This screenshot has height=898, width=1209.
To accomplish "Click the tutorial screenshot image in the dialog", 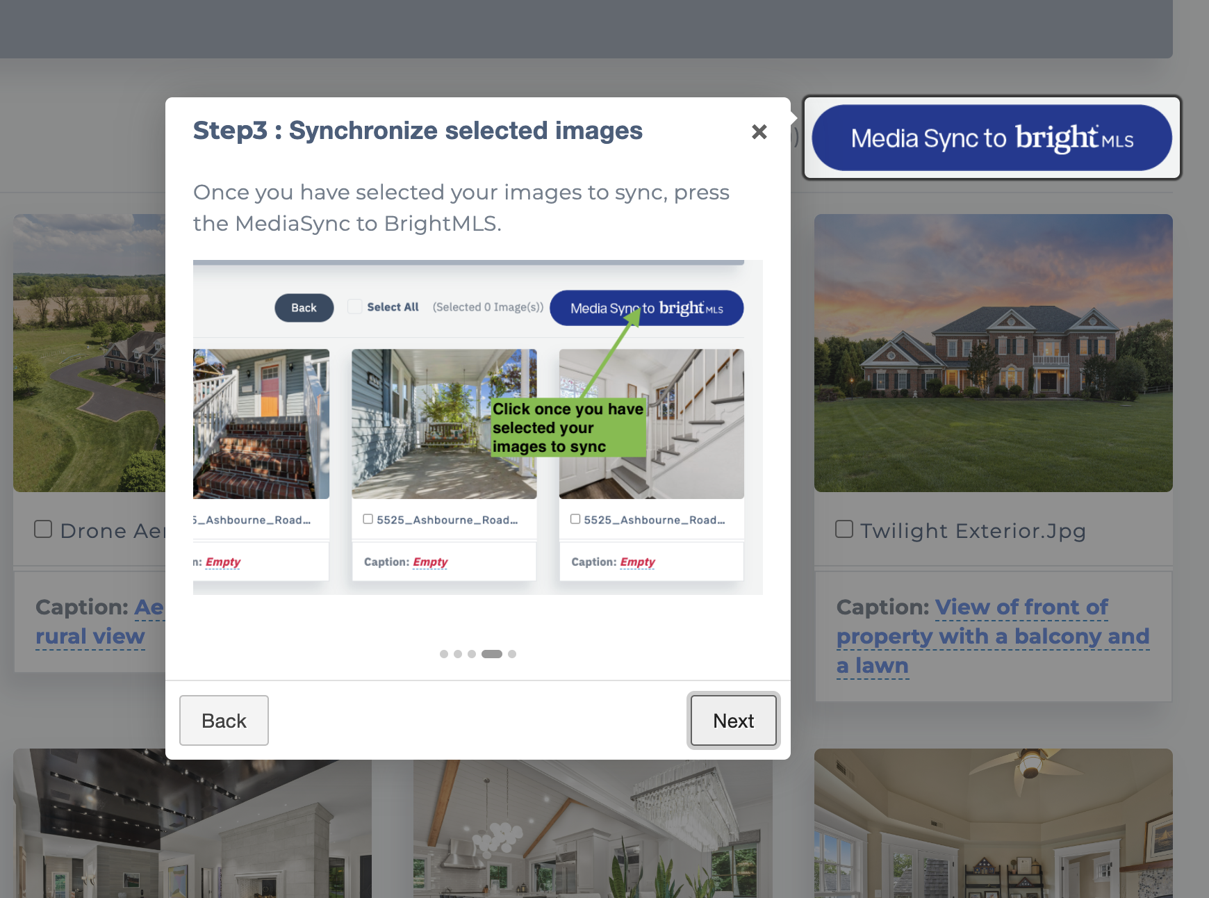I will pos(478,427).
